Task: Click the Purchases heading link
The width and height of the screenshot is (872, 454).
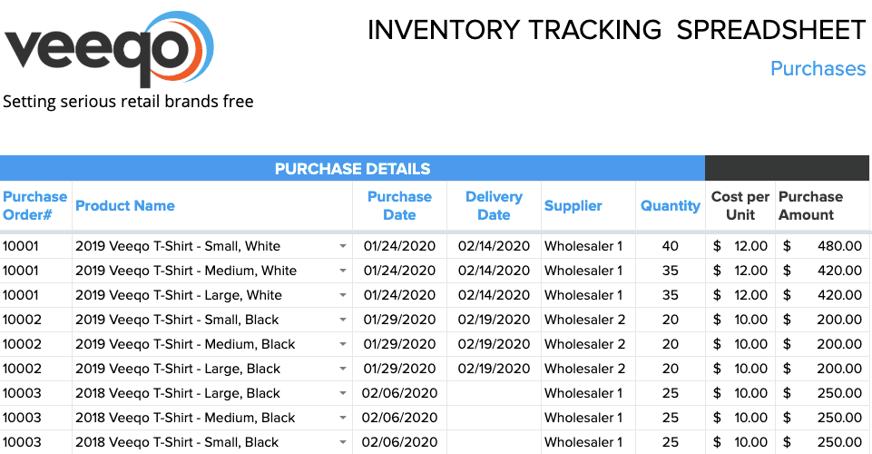Action: tap(818, 69)
